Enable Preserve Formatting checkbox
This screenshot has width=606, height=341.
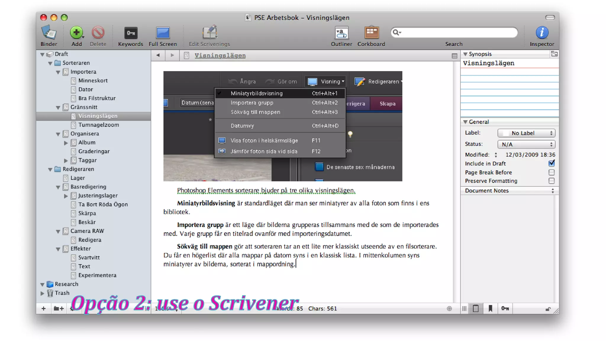(552, 181)
